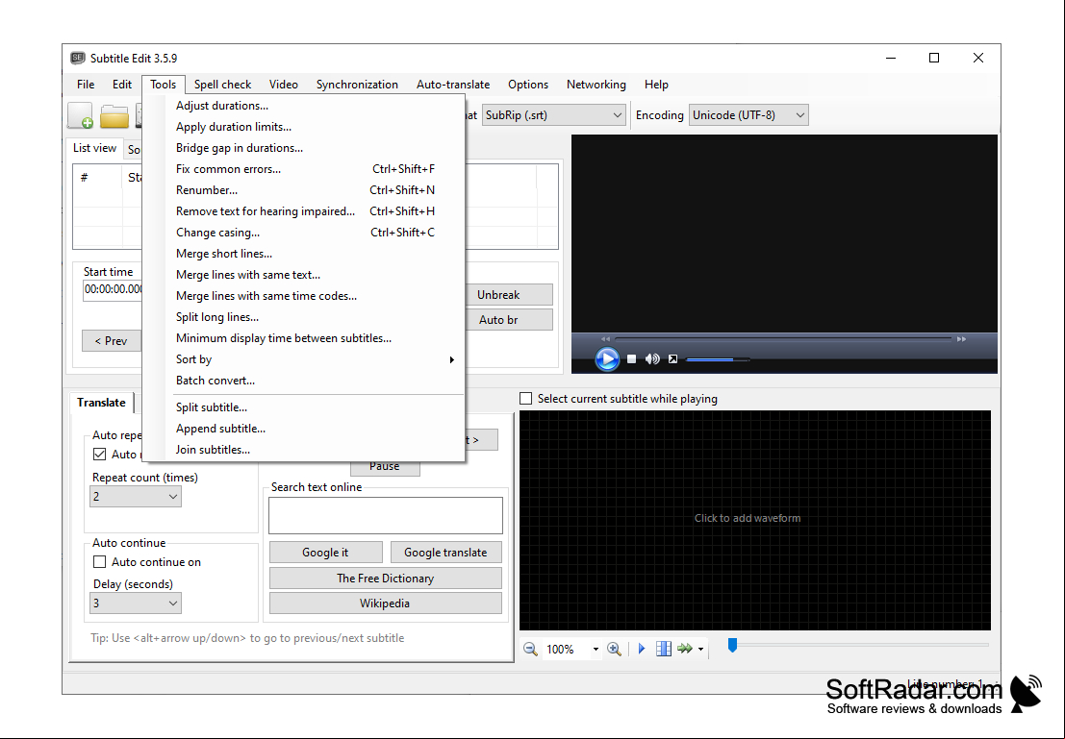
Task: Click the video seek progress bar
Action: tap(783, 338)
